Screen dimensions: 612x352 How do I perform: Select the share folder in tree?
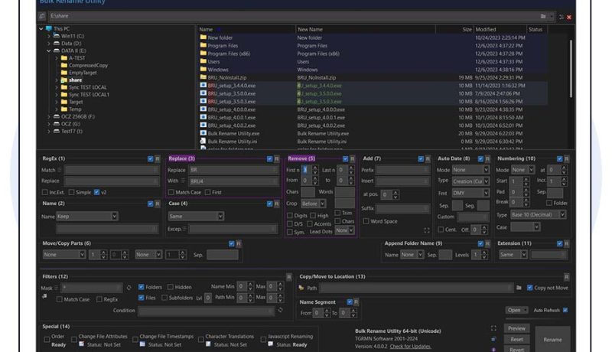(x=75, y=80)
